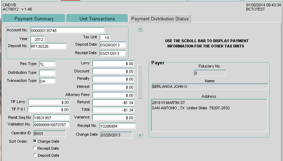Select the Payment Distribution Status tab
Viewport: 283px width, 161px height.
[160, 19]
